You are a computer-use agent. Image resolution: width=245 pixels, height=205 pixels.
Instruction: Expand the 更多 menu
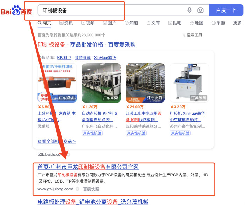click(x=238, y=23)
